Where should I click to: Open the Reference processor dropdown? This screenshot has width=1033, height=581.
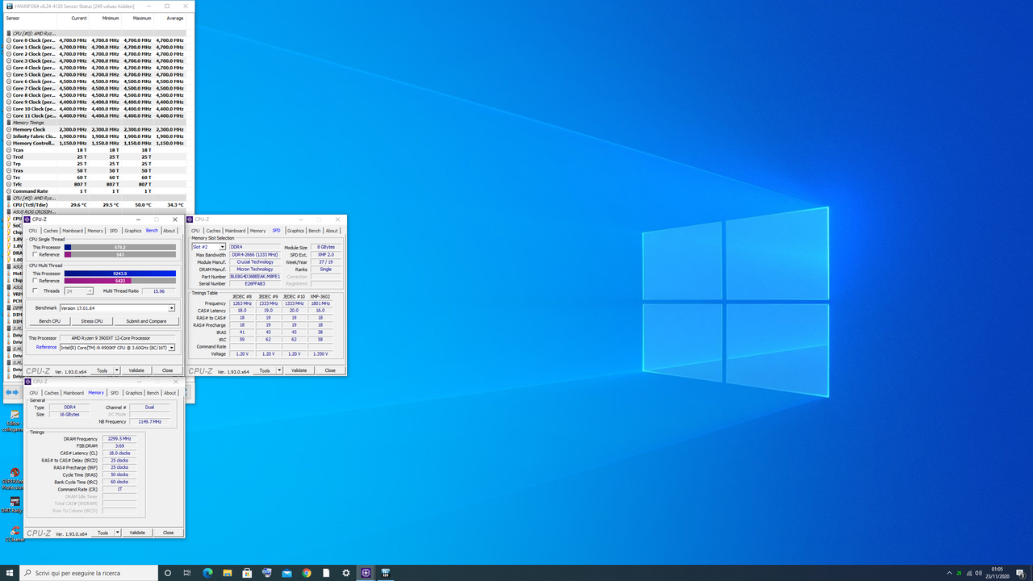tap(172, 347)
